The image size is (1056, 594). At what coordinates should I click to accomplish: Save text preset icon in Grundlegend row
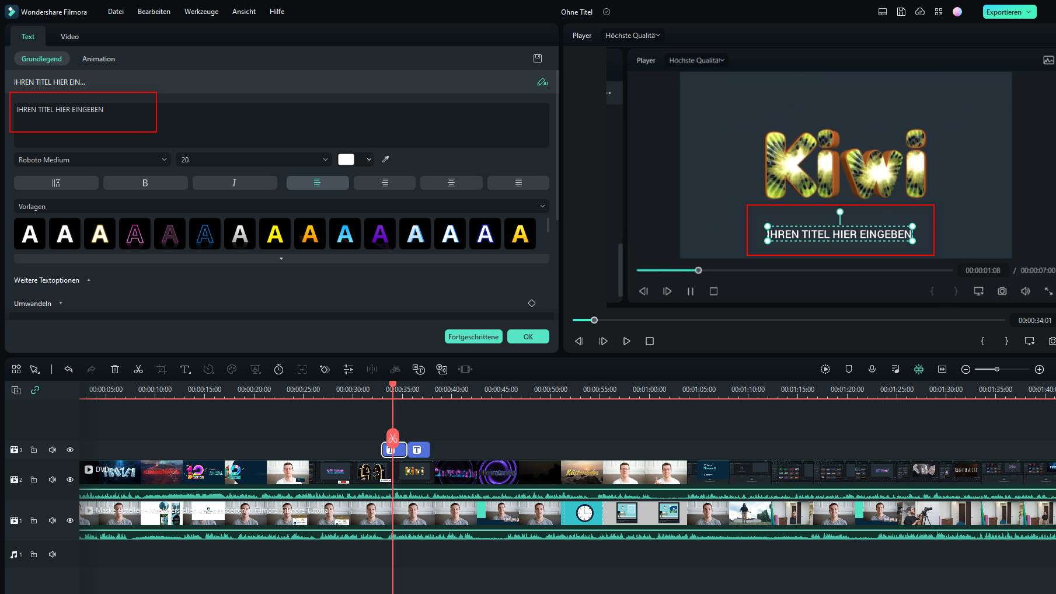pyautogui.click(x=538, y=58)
